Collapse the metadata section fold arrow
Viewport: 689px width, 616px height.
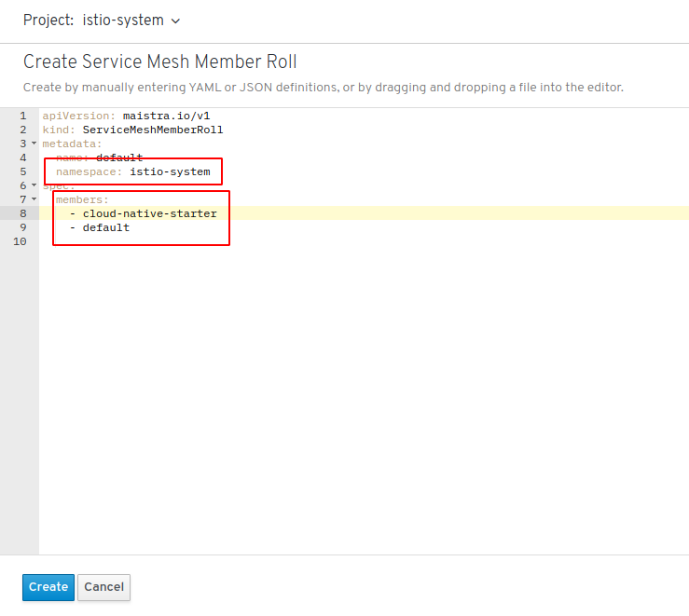pyautogui.click(x=34, y=144)
